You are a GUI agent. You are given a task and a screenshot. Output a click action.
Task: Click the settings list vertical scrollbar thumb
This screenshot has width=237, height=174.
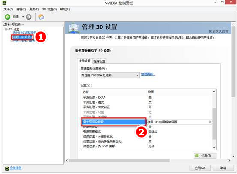[x=214, y=123]
